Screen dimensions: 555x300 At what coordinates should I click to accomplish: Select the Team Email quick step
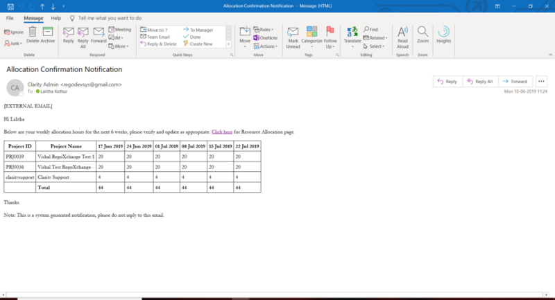[155, 37]
